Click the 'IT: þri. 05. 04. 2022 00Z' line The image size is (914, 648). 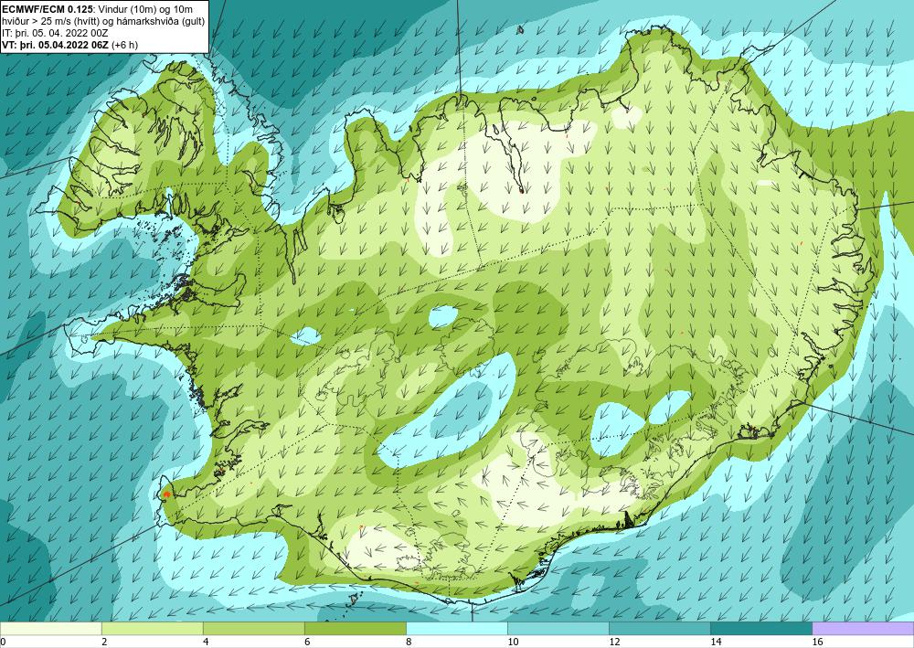(56, 33)
